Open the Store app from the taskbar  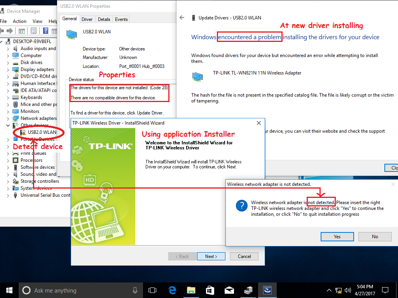210,290
